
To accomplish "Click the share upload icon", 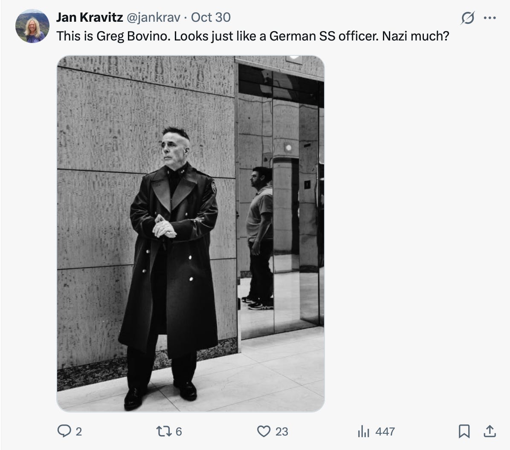I will (490, 431).
